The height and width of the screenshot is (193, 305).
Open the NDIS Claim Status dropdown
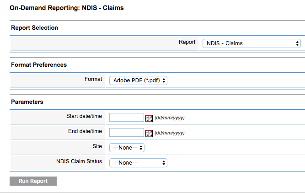point(138,163)
